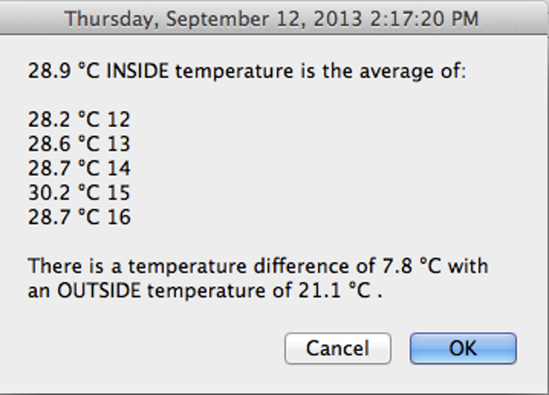Viewport: 549px width, 395px height.
Task: Click the 21.1 °C outside temperature value
Action: [x=334, y=291]
